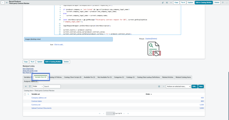229x120 pixels.
Task: Click bottom Edit in Catalog Builder button
Action: click(x=53, y=62)
